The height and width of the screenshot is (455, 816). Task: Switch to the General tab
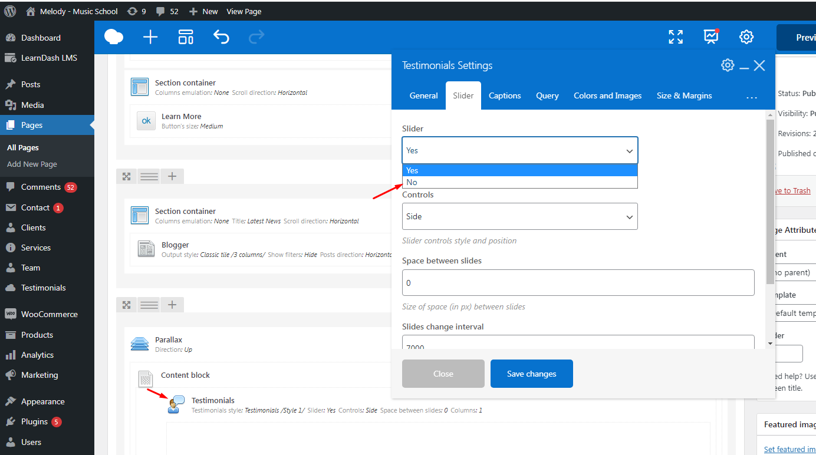pos(424,95)
